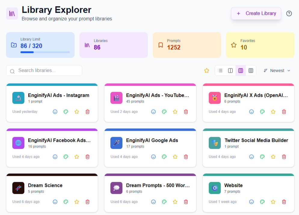Open the EnginifyAI Google Ads library title
The height and width of the screenshot is (215, 299).
152,140
